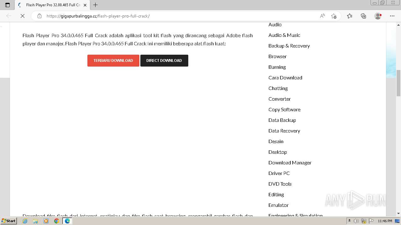Open the Audio category

coord(275,25)
